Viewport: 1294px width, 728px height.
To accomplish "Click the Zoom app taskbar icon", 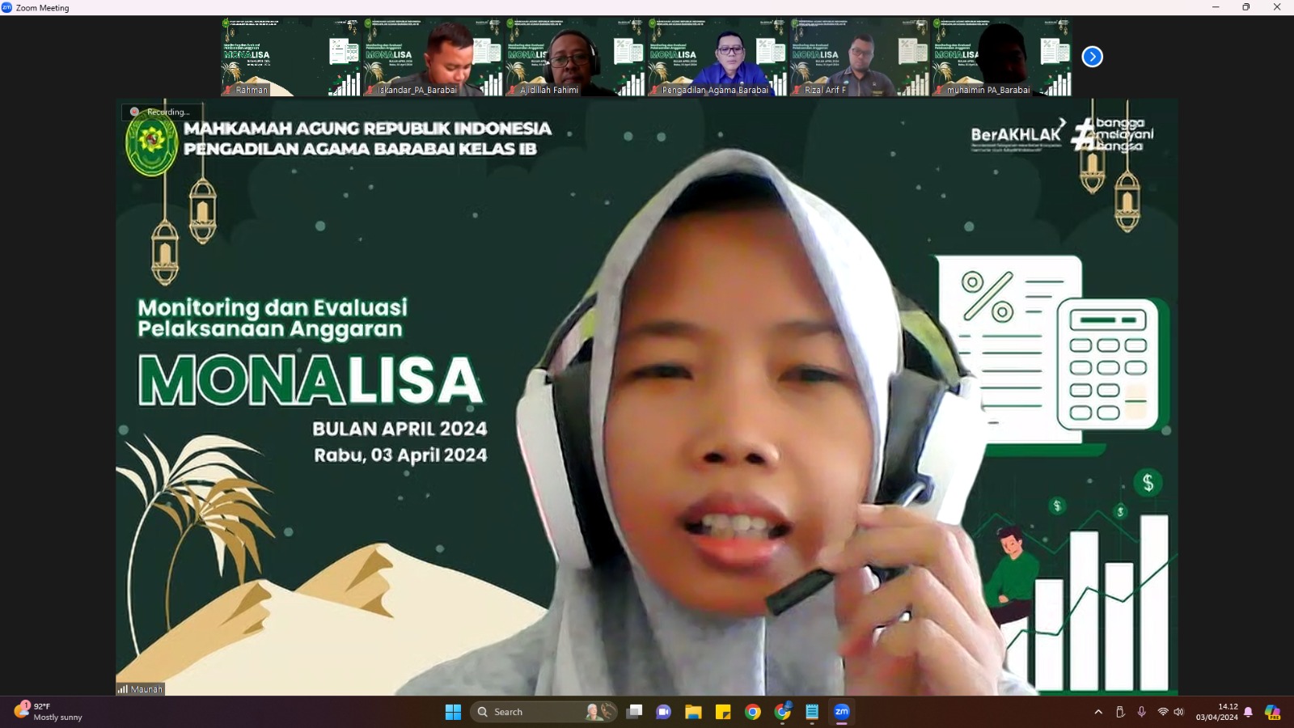I will pos(842,712).
